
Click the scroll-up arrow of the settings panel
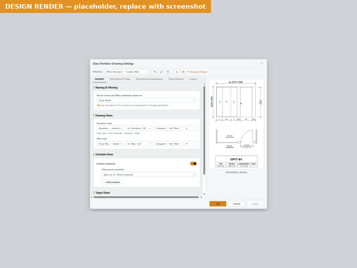(x=204, y=84)
